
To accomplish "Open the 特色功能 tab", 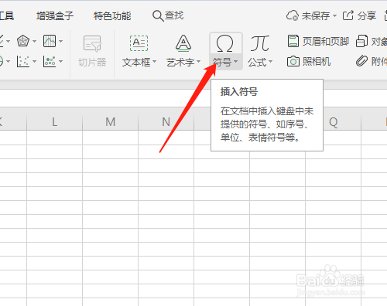I will (x=112, y=16).
